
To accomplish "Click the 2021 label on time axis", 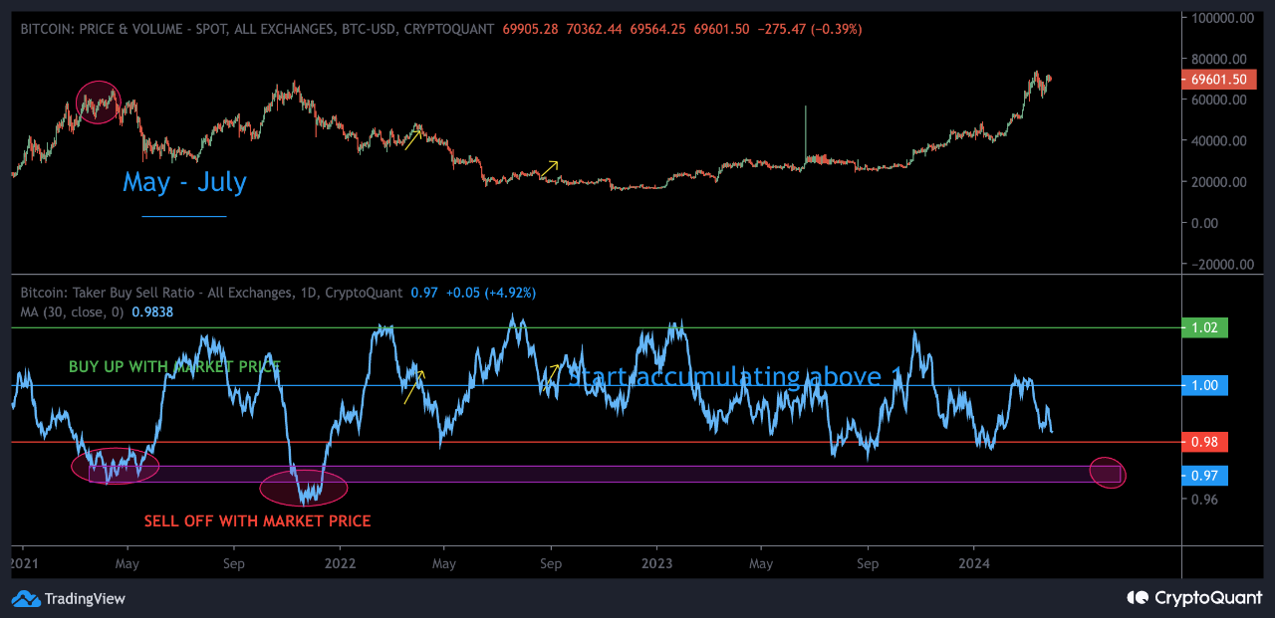I will click(x=25, y=563).
